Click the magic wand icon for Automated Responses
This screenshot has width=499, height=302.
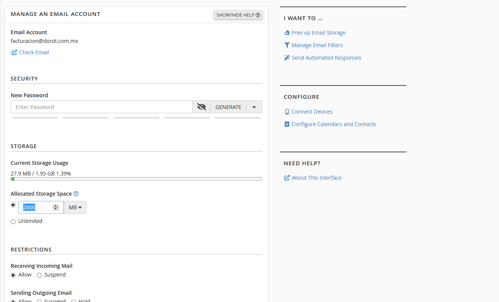point(287,58)
